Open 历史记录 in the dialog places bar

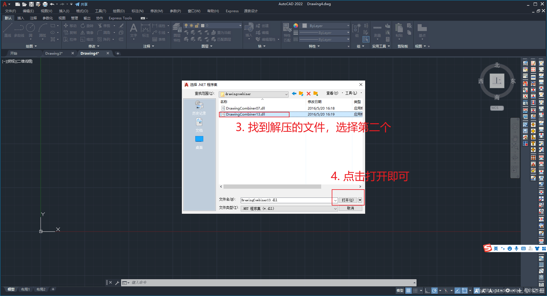199,108
